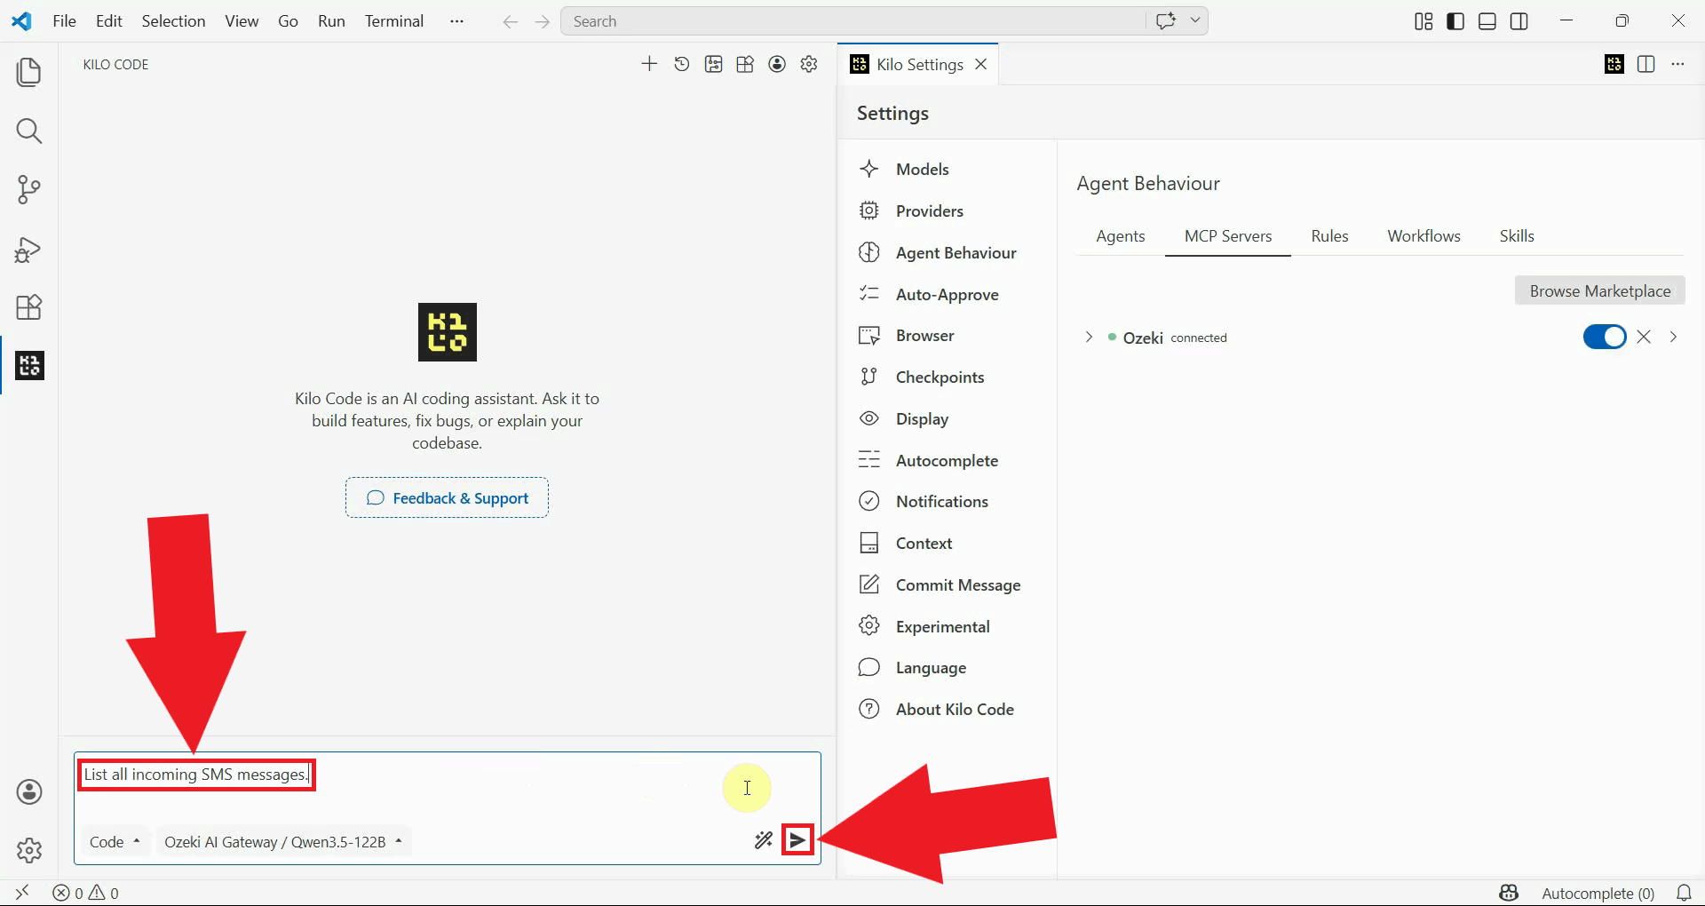The image size is (1705, 906).
Task: Open the Kilo Code marketplace icon in the panel header
Action: tap(745, 64)
